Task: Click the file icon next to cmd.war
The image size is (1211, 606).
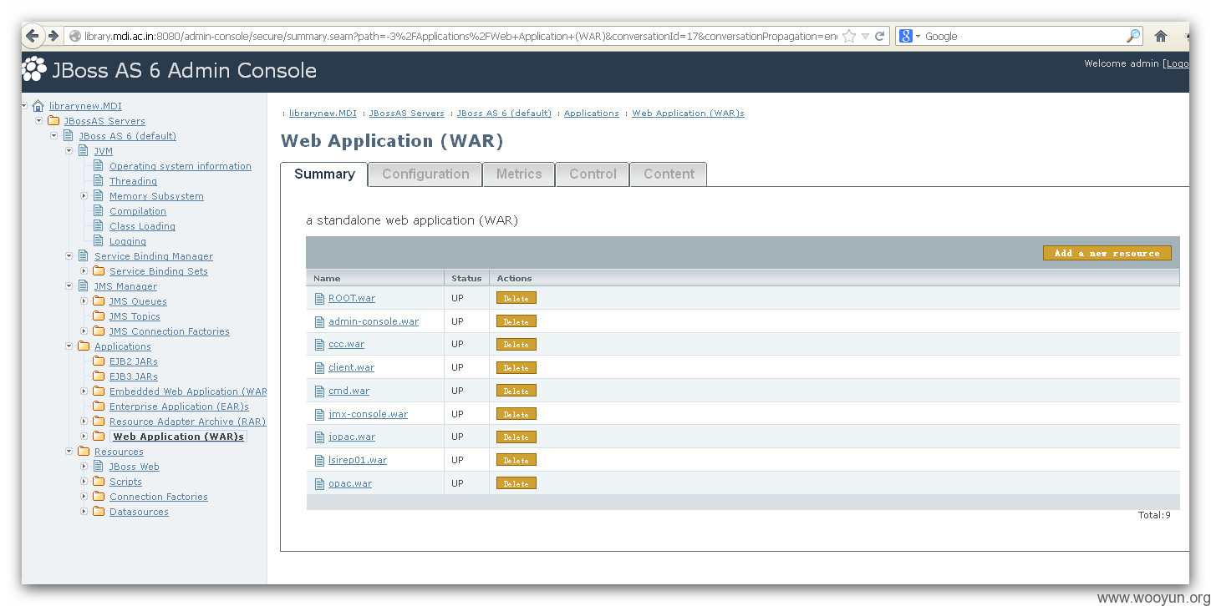Action: click(319, 391)
